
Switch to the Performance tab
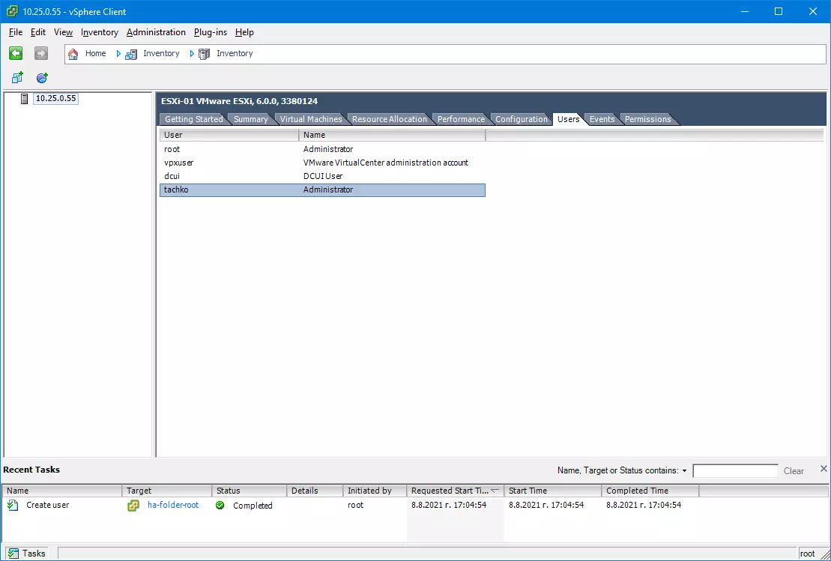click(x=461, y=119)
